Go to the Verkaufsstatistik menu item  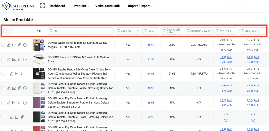107,6
